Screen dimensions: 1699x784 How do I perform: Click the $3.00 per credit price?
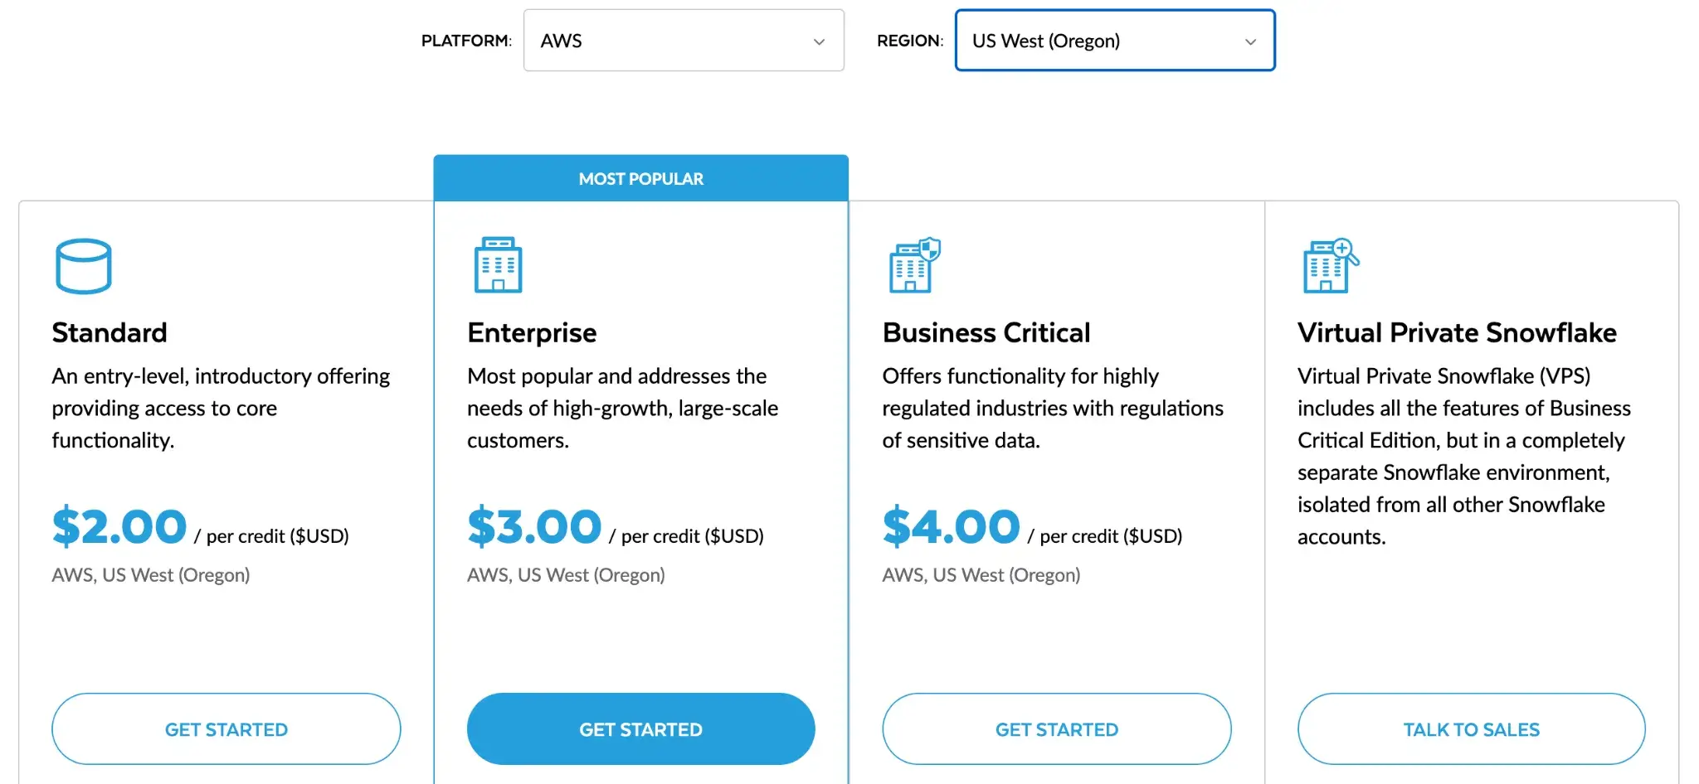[534, 527]
